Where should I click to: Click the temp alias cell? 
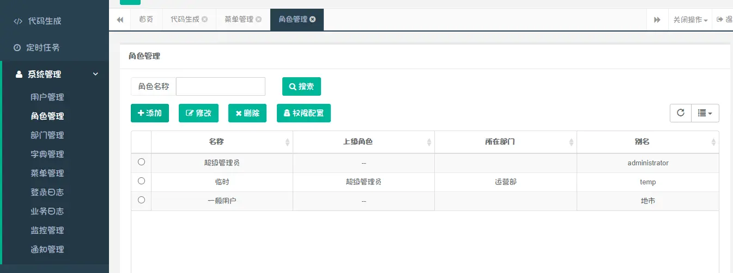point(648,182)
